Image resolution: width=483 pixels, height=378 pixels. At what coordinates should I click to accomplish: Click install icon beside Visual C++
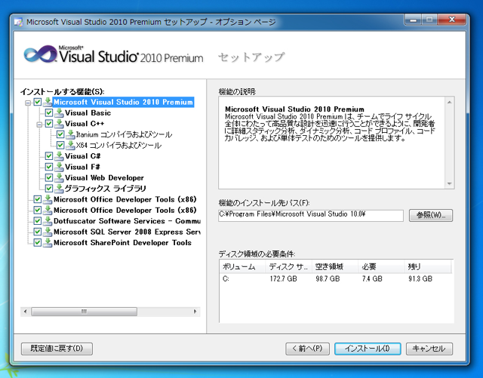coord(59,124)
